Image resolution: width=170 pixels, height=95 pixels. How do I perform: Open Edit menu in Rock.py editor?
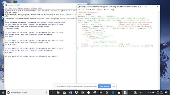tap(83, 10)
